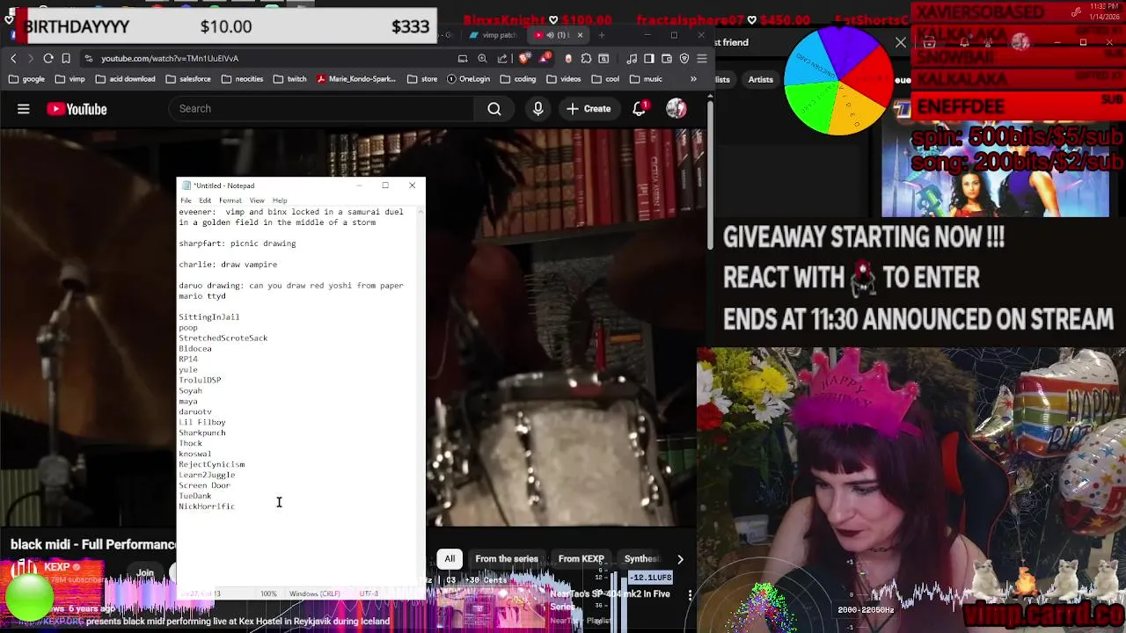Bookmark this page icon in toolbar

pos(66,58)
